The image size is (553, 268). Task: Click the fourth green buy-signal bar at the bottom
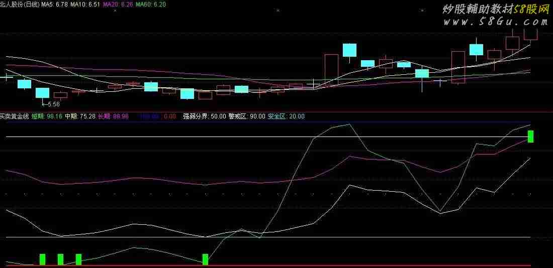[205, 259]
